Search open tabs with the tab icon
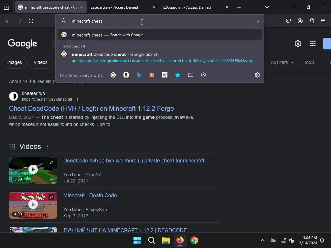Viewport: 331px width, 248px height. pyautogui.click(x=191, y=75)
